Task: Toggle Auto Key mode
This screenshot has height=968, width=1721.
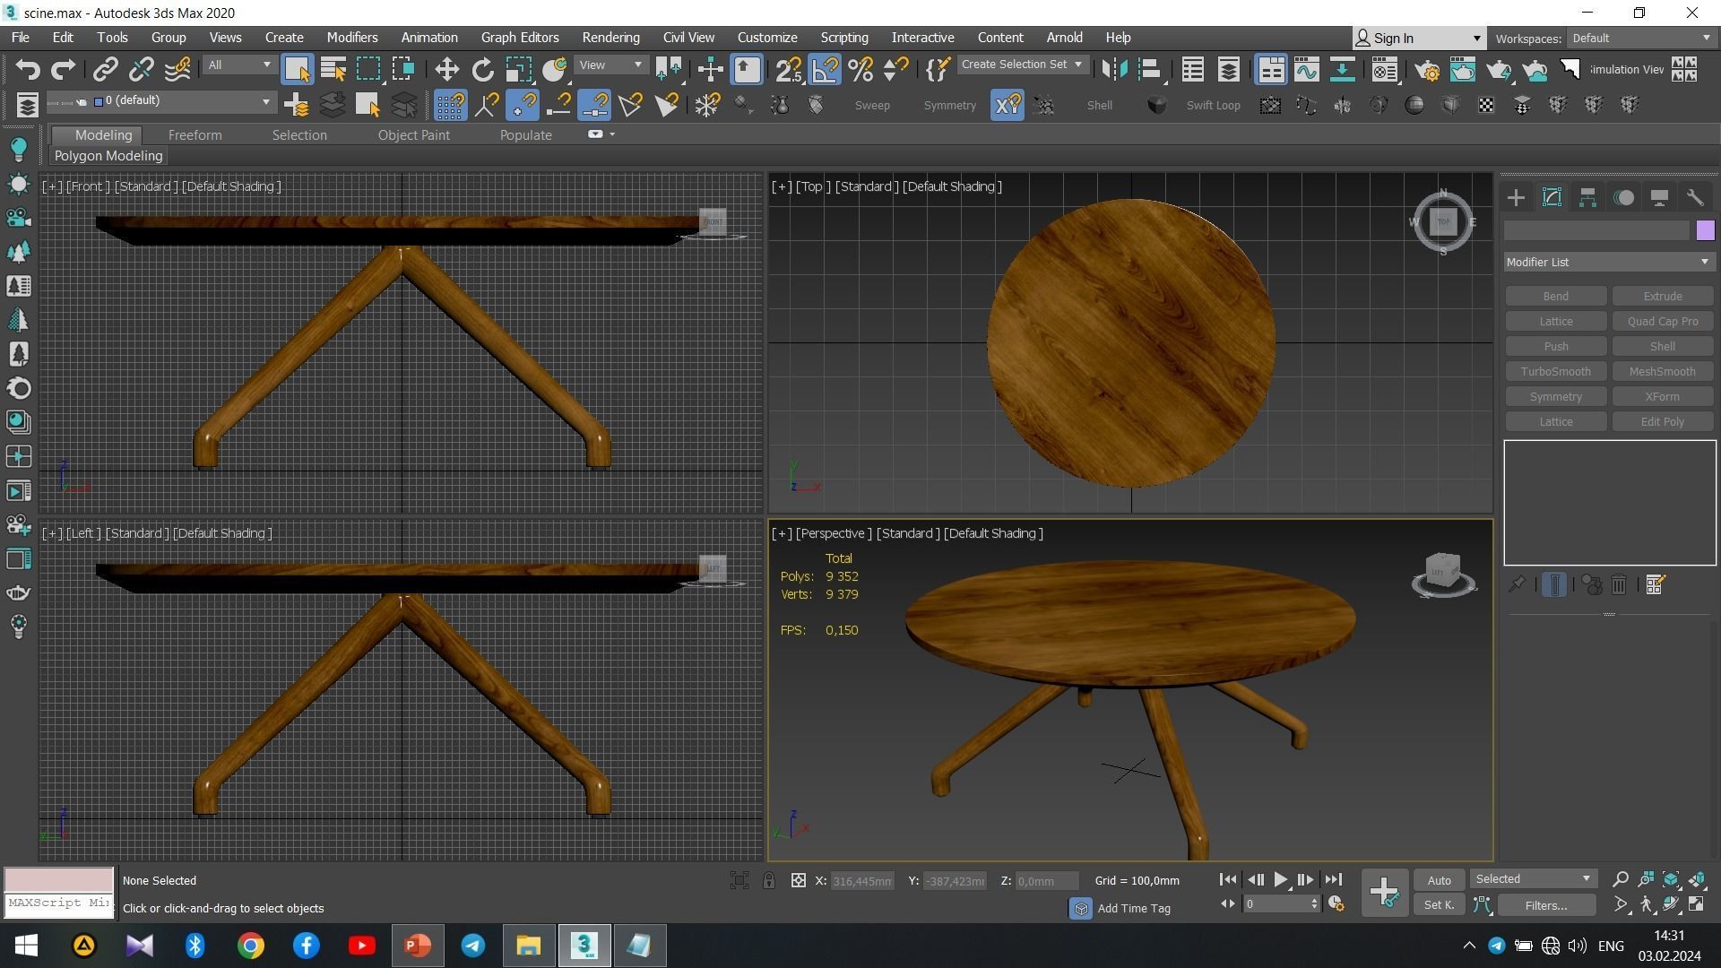Action: tap(1439, 880)
